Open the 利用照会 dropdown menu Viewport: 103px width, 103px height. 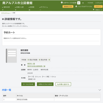(31, 8)
